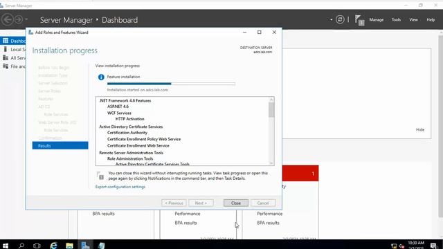Click the Local Server icon
The width and height of the screenshot is (443, 249).
(6, 49)
